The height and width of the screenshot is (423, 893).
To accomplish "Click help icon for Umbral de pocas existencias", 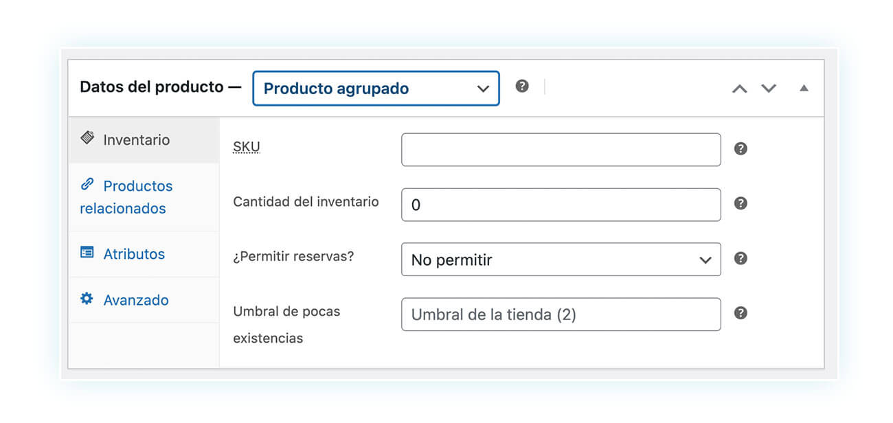I will (741, 313).
